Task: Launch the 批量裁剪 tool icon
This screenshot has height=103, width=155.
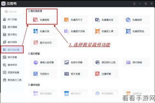Action: click(35, 20)
